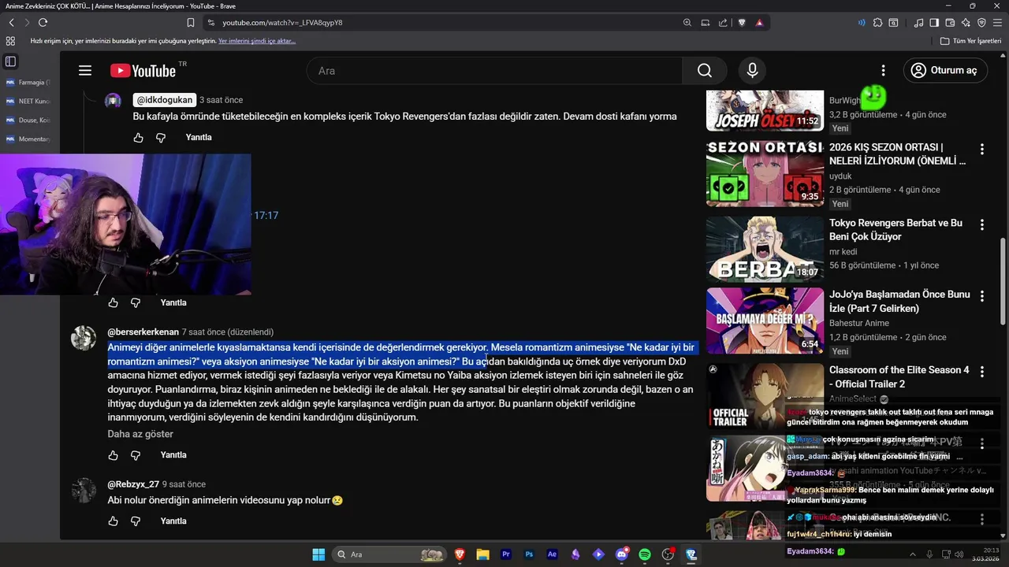Image resolution: width=1009 pixels, height=567 pixels.
Task: Open Brave apps grid in bookmarks bar
Action: pos(10,41)
